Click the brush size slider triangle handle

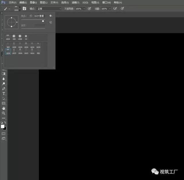[43, 21]
